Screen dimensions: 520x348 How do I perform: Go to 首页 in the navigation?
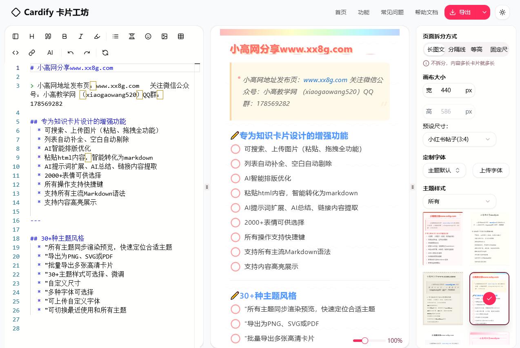tap(341, 12)
